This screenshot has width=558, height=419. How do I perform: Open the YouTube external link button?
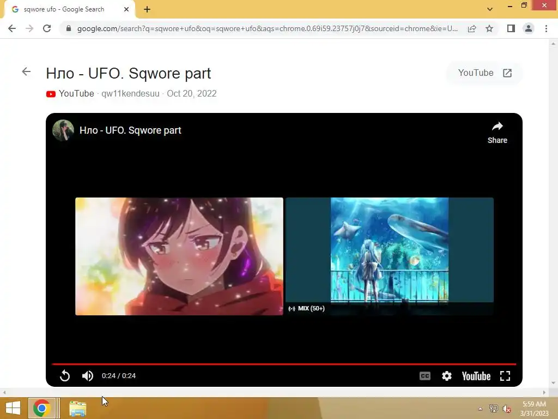click(484, 73)
